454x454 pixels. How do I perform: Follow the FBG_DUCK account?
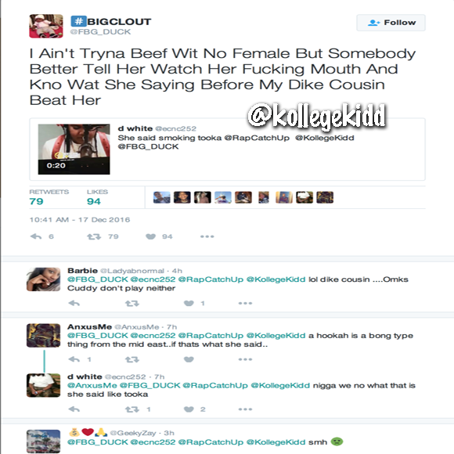coord(391,23)
